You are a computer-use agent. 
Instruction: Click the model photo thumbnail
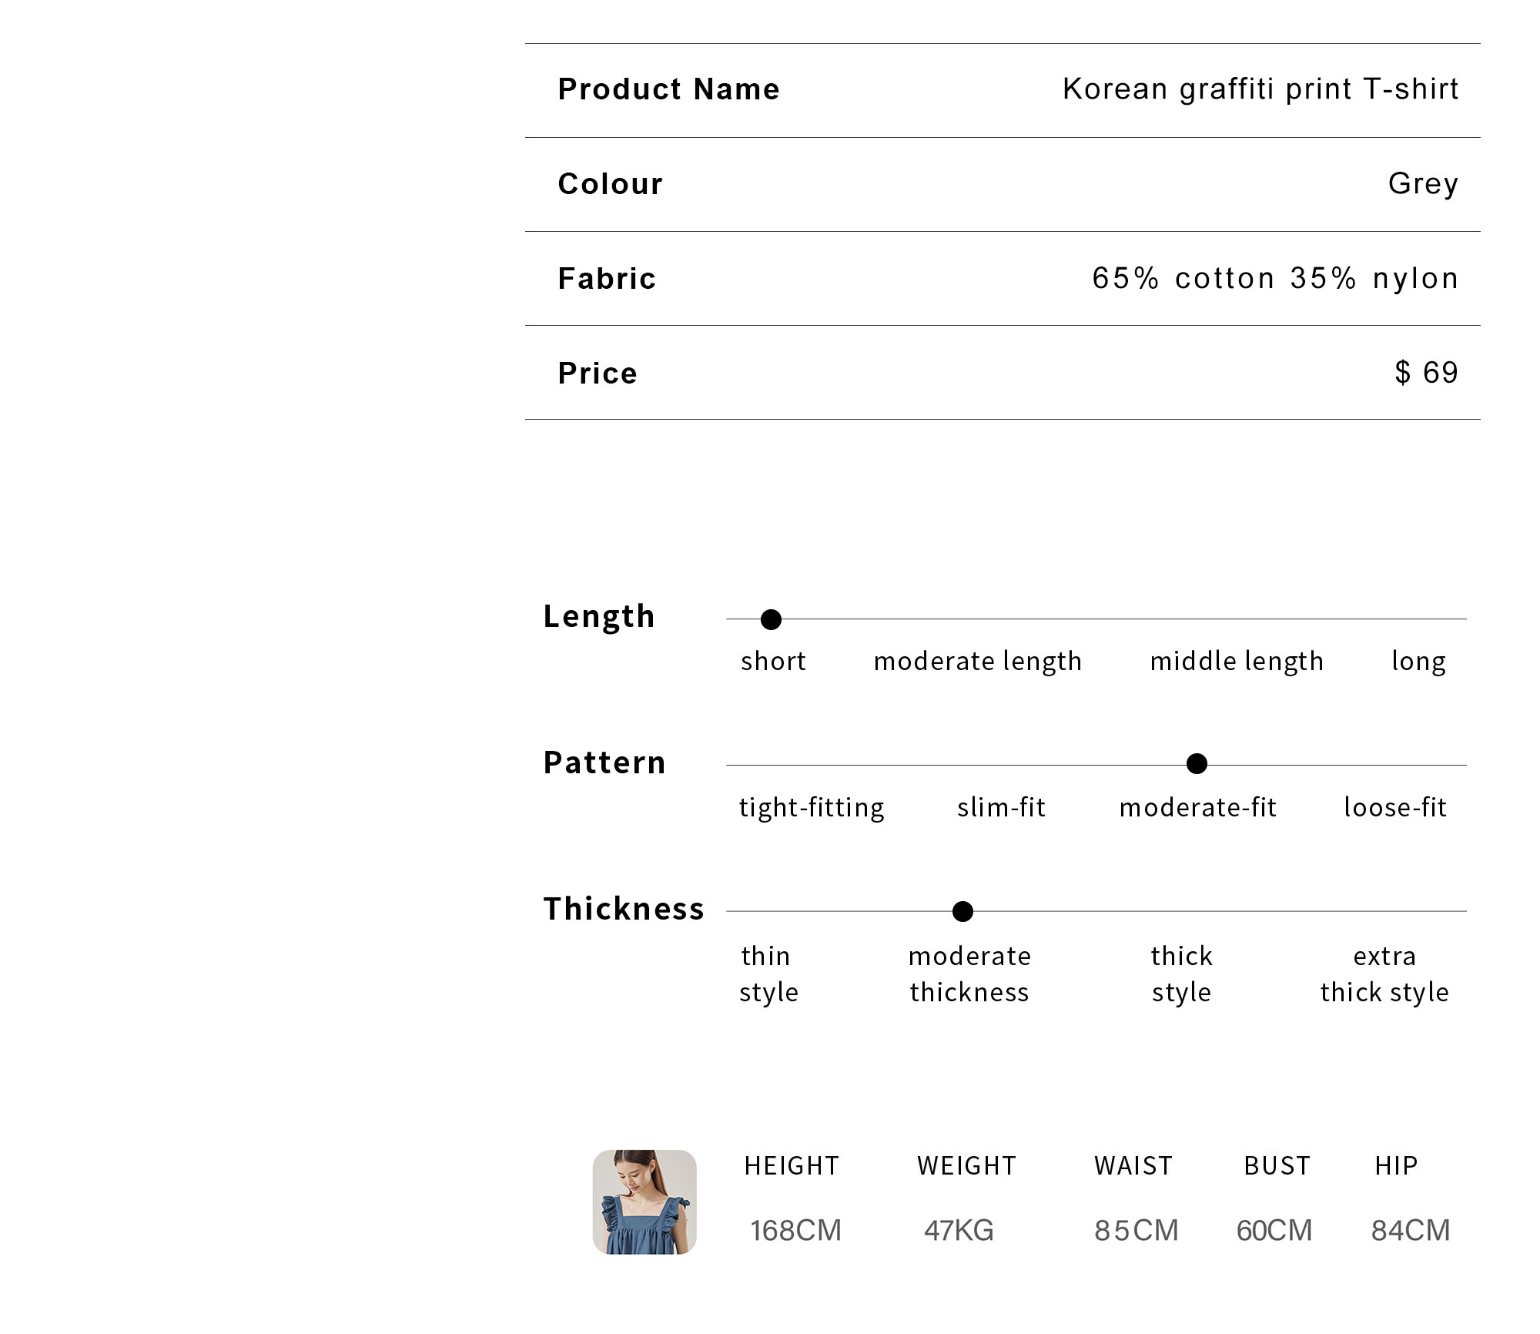tap(644, 1202)
